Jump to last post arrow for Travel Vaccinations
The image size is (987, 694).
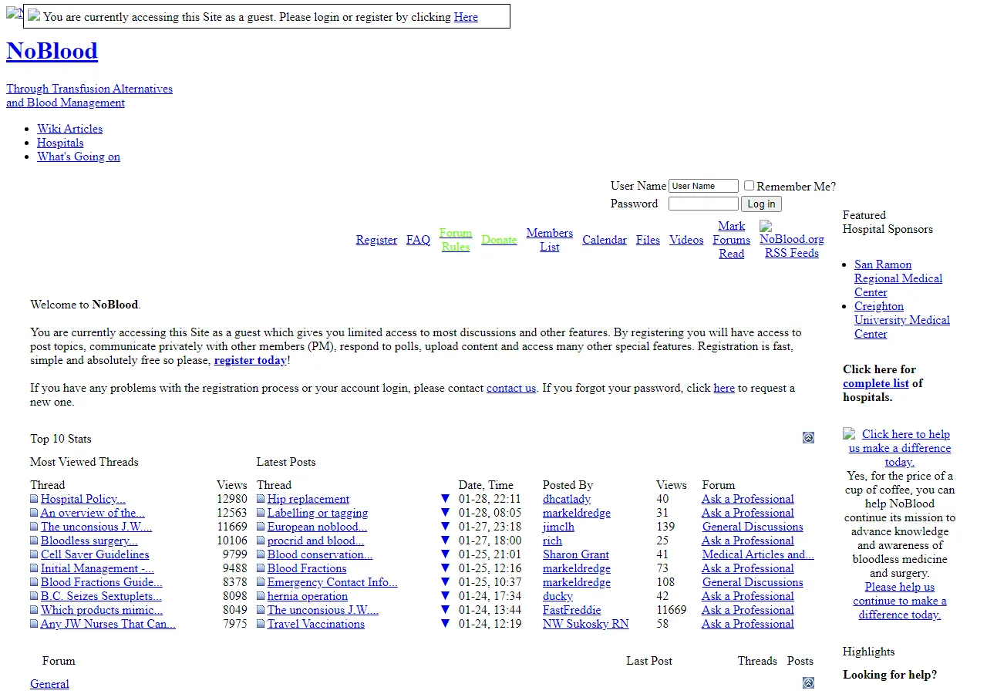(x=445, y=624)
